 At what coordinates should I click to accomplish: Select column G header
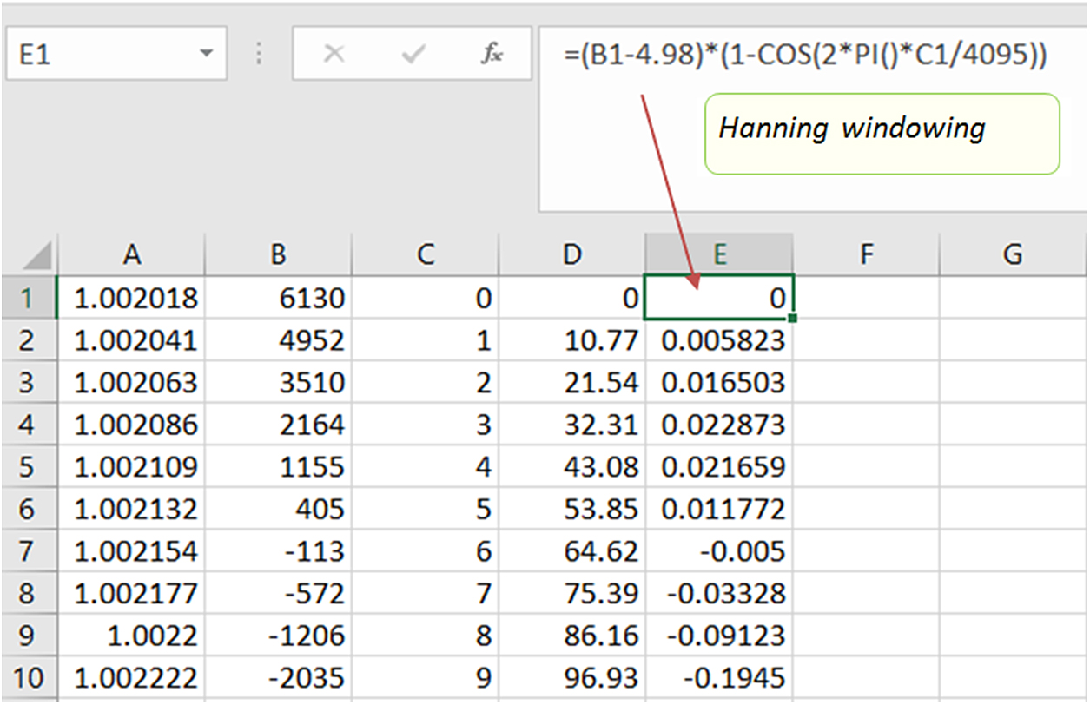click(1012, 254)
